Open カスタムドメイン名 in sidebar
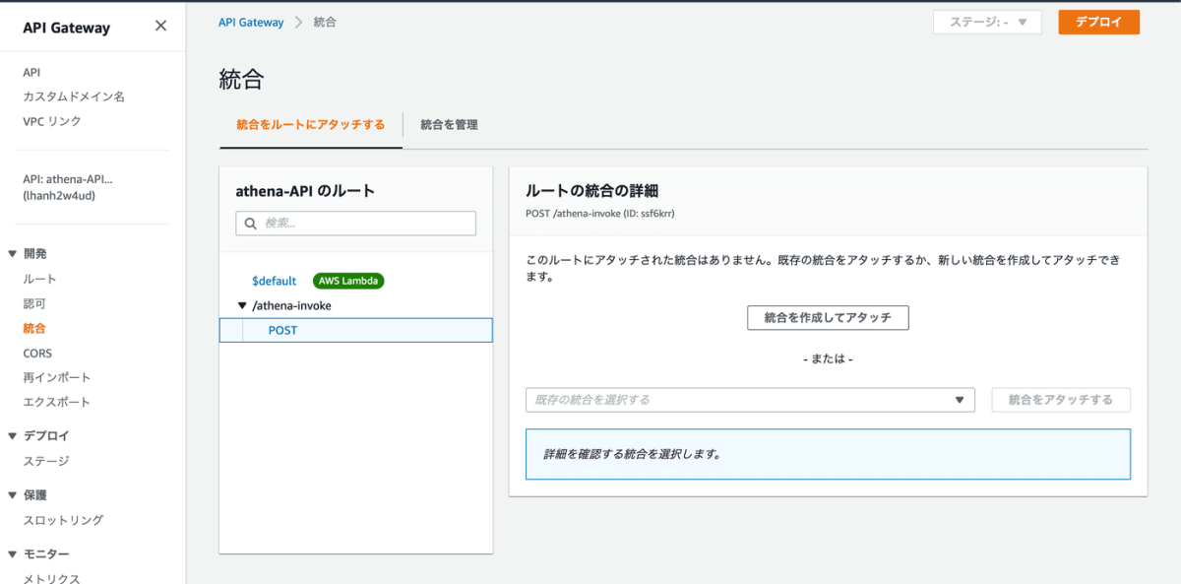 (x=74, y=97)
